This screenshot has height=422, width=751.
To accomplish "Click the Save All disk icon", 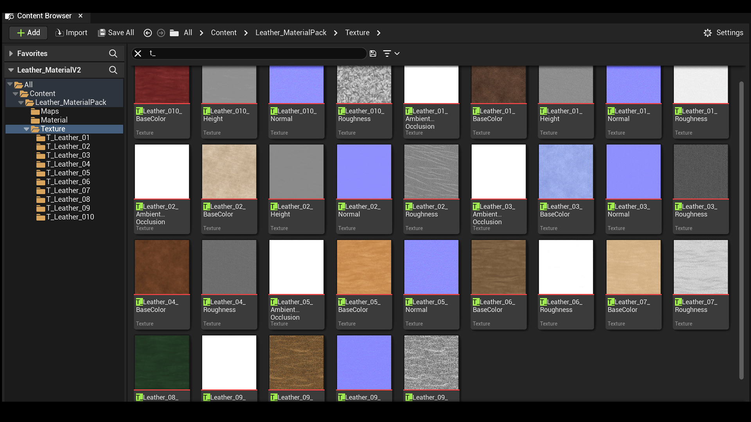I will [x=102, y=33].
